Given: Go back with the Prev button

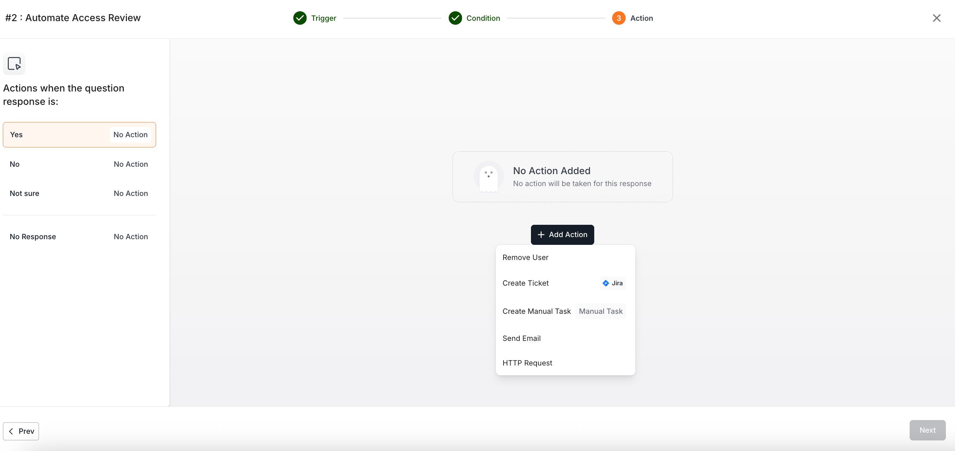Looking at the screenshot, I should [x=21, y=431].
